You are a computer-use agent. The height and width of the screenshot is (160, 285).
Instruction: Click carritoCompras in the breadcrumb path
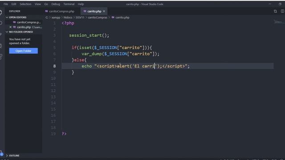pos(98,18)
